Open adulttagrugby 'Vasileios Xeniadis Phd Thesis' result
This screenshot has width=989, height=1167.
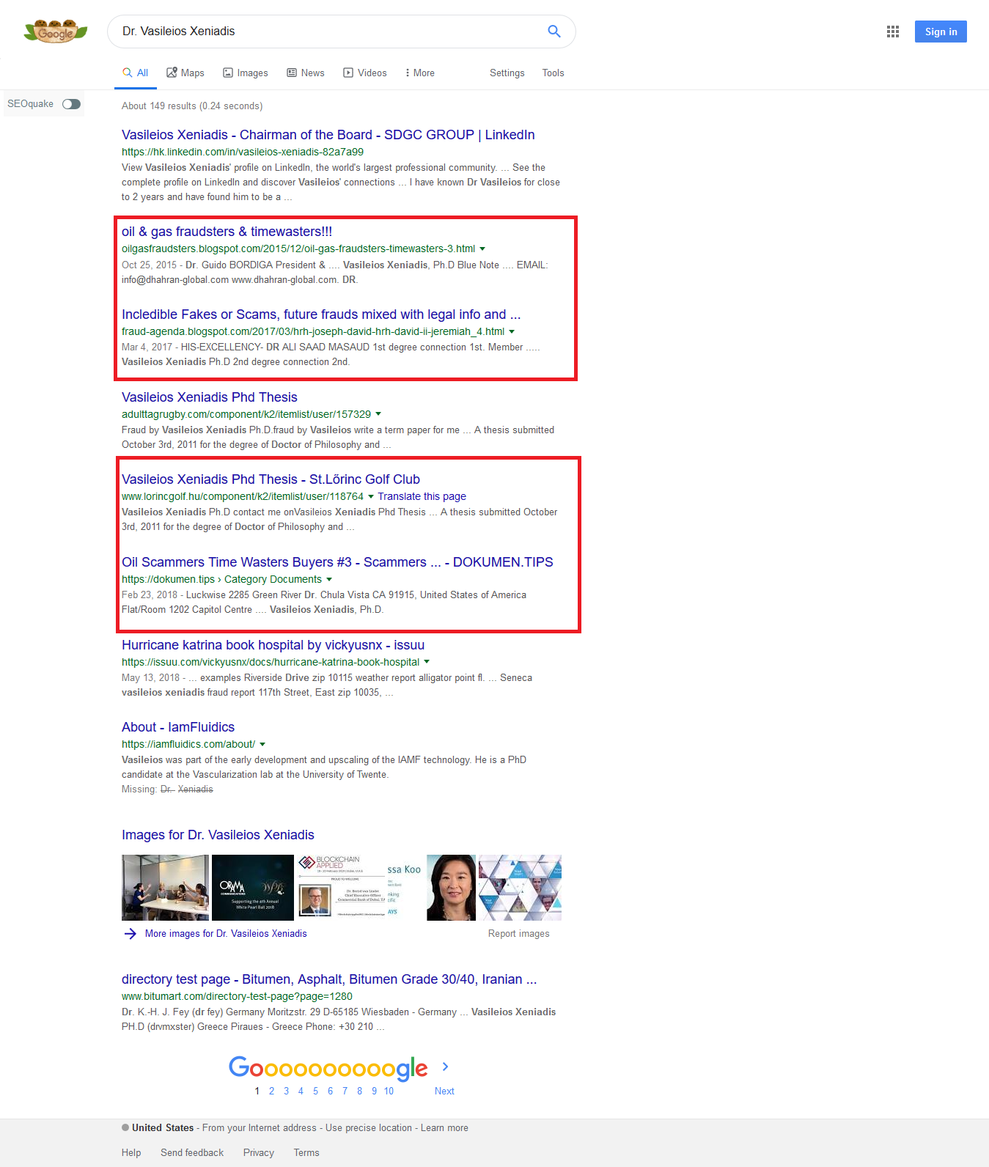210,397
